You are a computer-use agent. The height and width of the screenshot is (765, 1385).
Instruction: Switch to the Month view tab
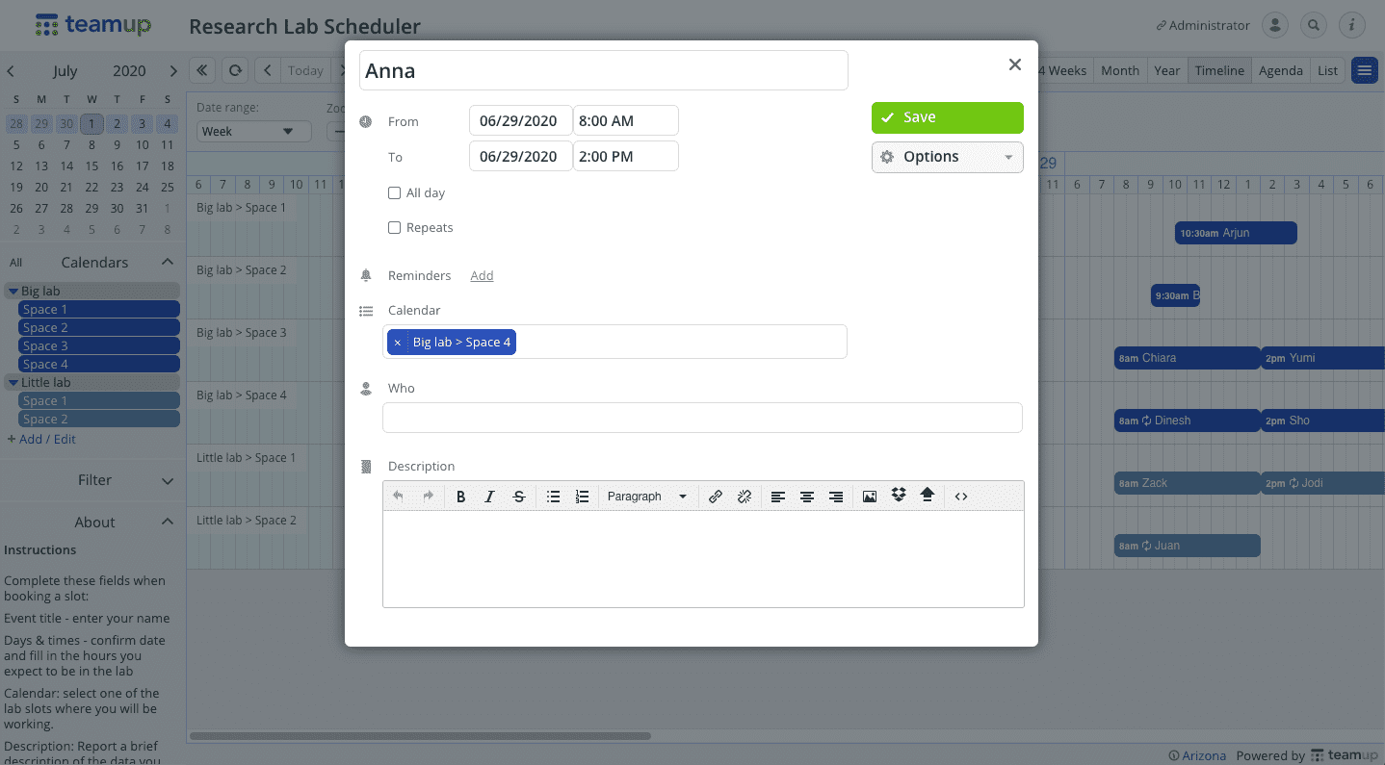[x=1119, y=70]
